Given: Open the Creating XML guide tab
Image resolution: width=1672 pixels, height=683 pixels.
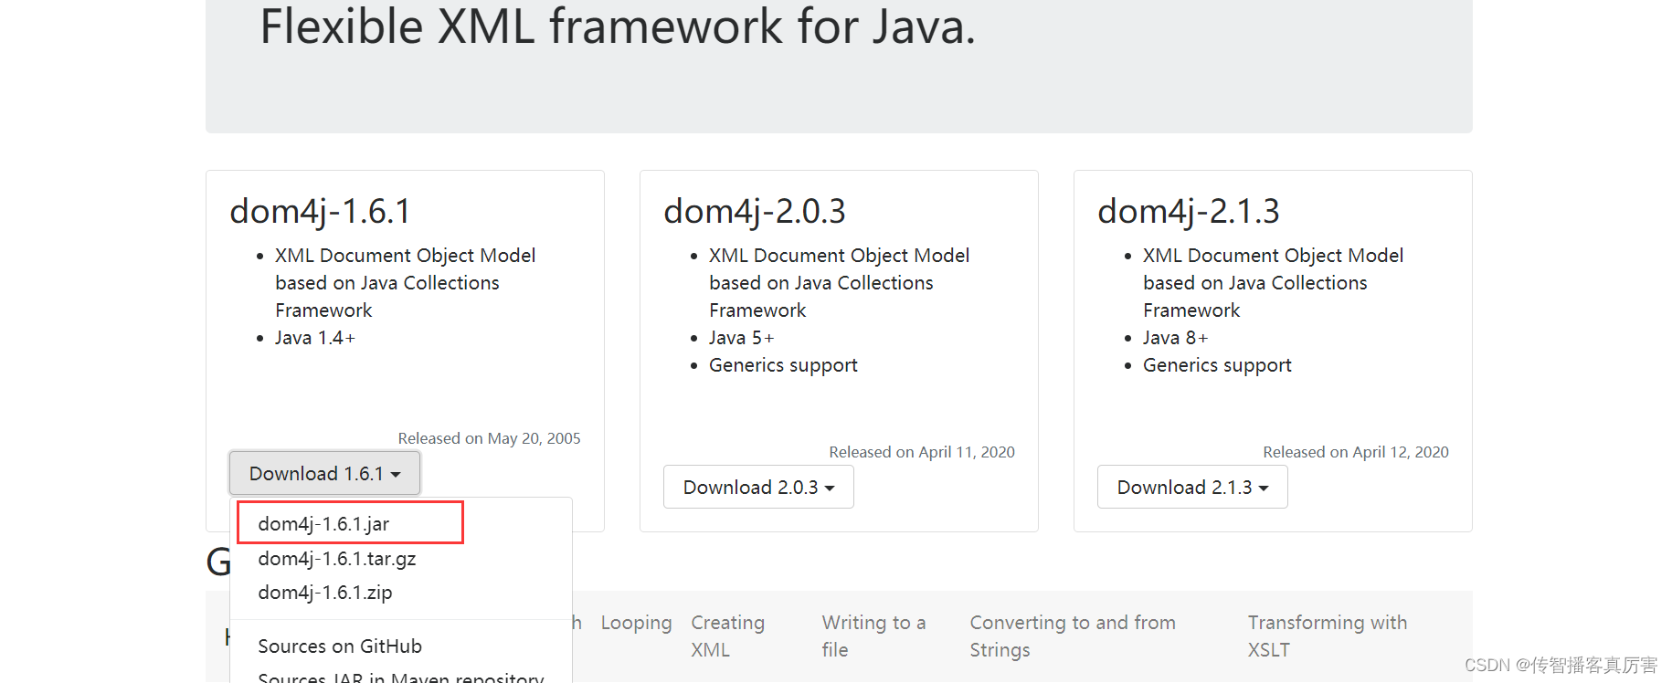Looking at the screenshot, I should click(728, 636).
